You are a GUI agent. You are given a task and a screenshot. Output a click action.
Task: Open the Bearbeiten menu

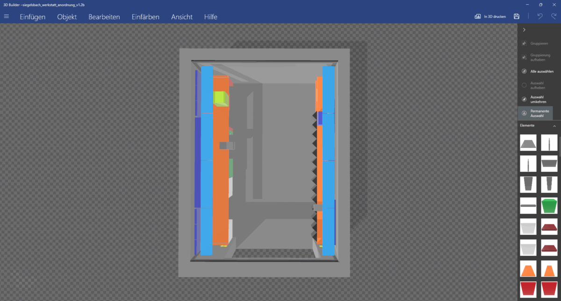tap(104, 17)
